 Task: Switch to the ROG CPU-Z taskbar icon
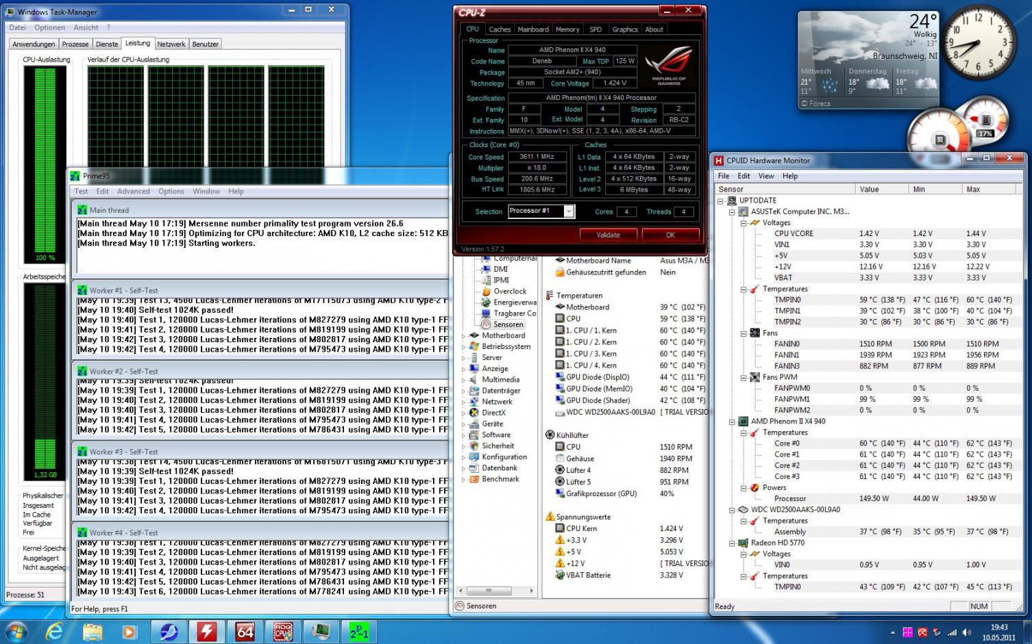(283, 631)
